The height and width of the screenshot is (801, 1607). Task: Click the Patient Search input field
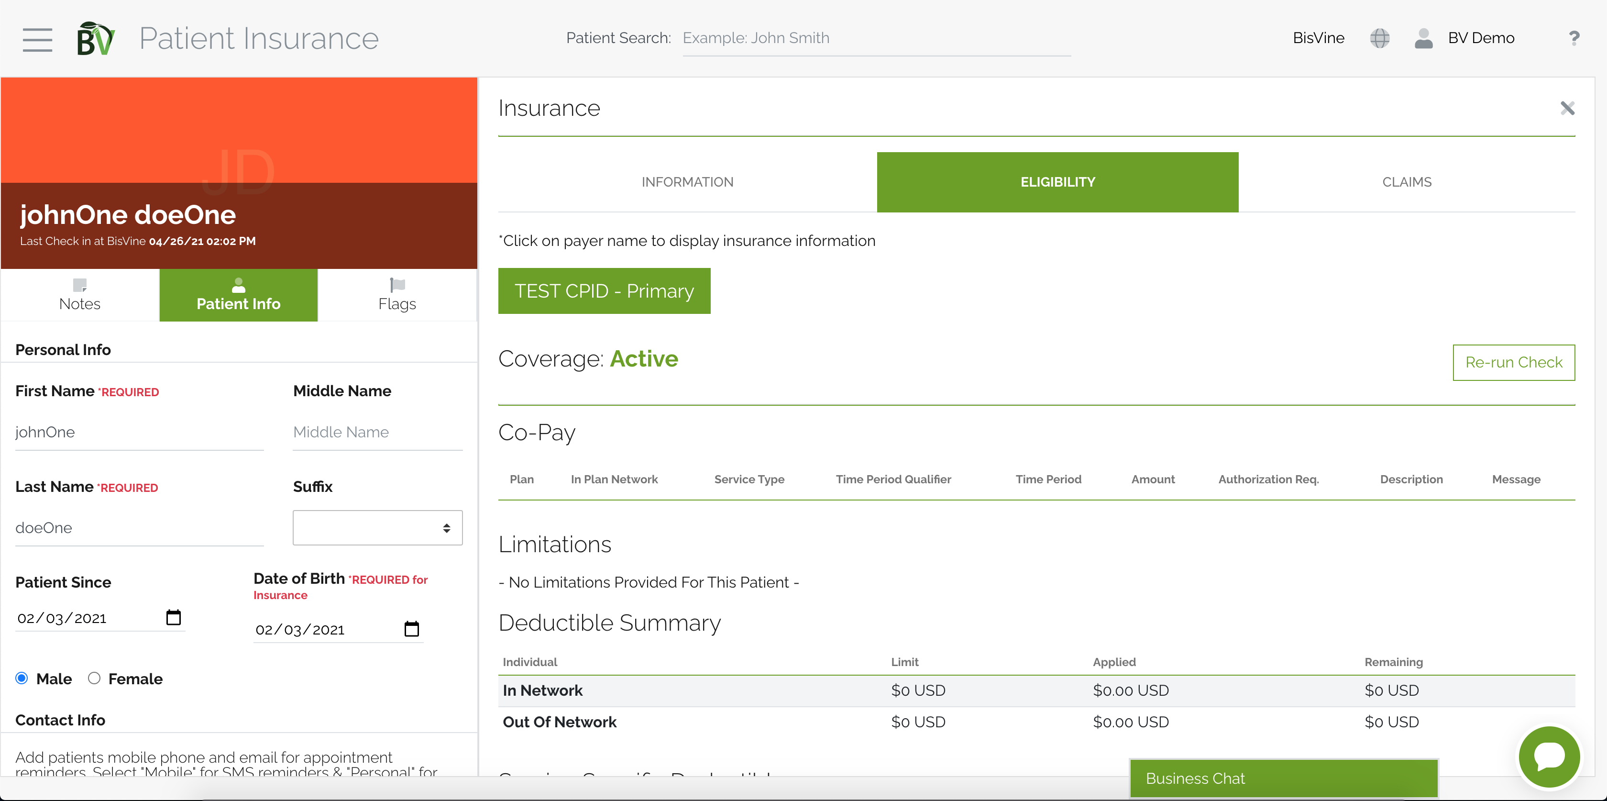coord(876,38)
